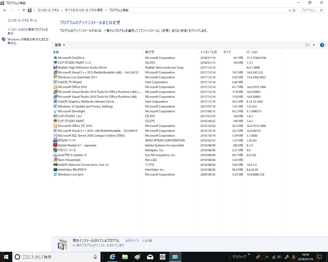
Task: Sort by 発行元 column header
Action: coord(171,52)
